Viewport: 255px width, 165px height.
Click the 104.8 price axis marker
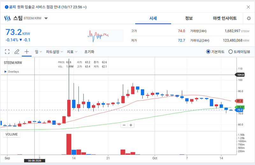pyautogui.click(x=240, y=75)
